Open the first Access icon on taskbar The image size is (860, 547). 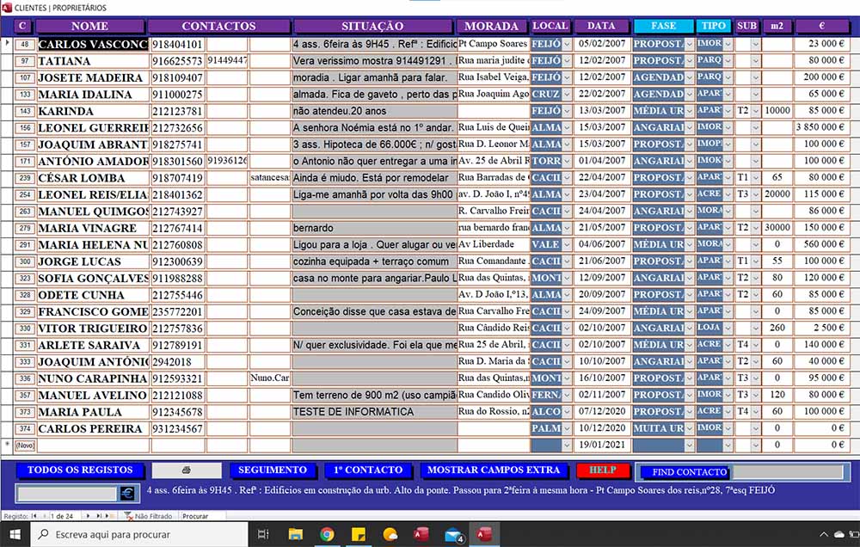coord(421,534)
